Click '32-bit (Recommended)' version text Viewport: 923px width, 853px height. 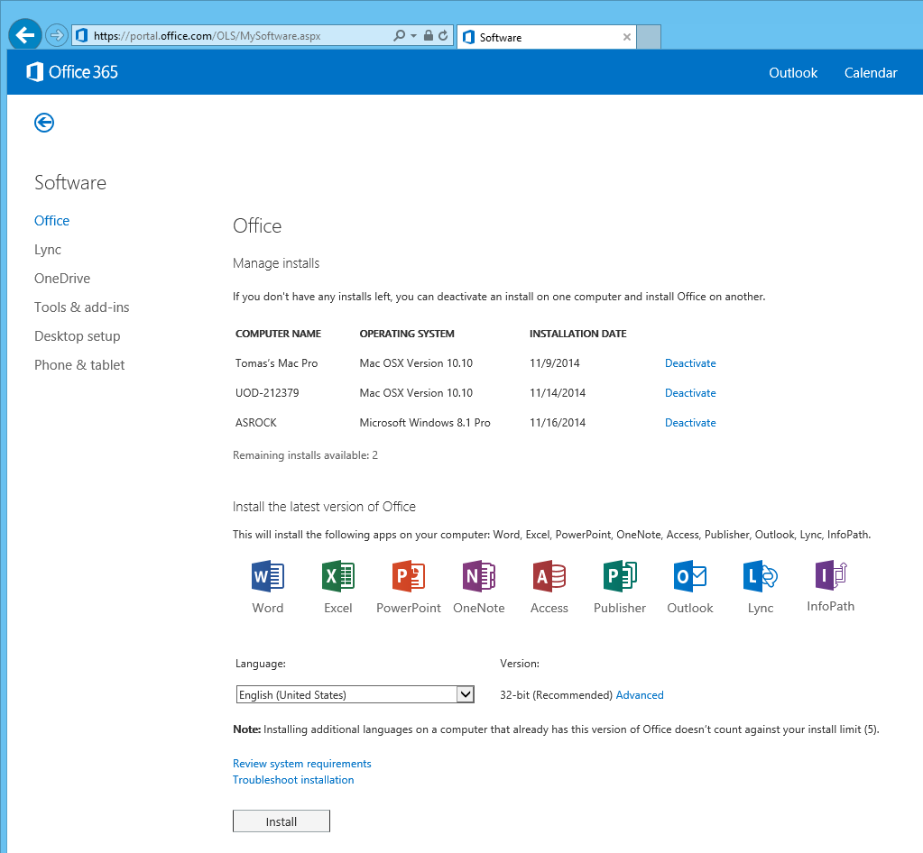pyautogui.click(x=557, y=695)
